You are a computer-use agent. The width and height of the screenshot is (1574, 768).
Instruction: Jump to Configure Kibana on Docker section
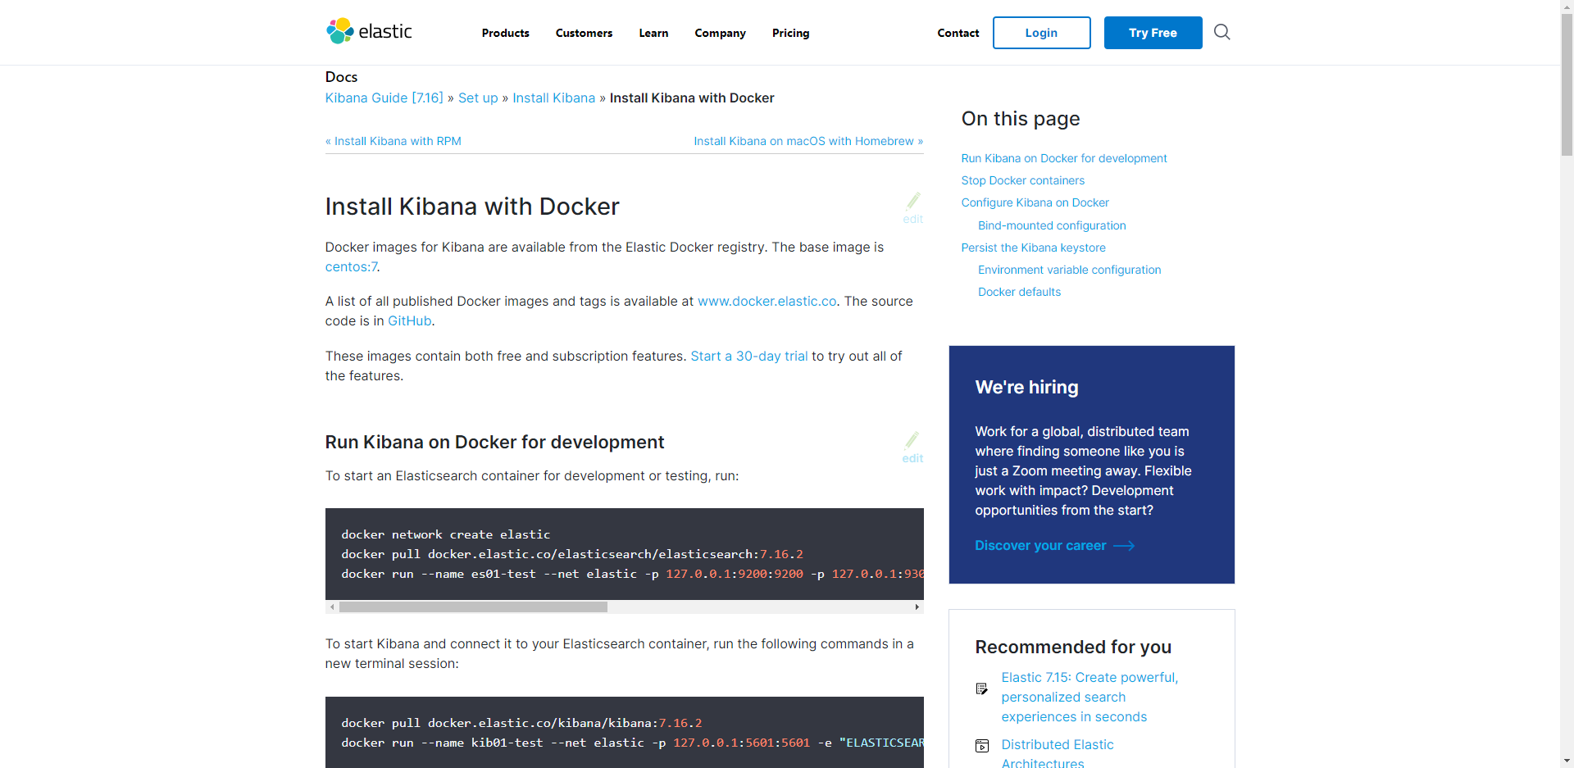click(x=1035, y=202)
